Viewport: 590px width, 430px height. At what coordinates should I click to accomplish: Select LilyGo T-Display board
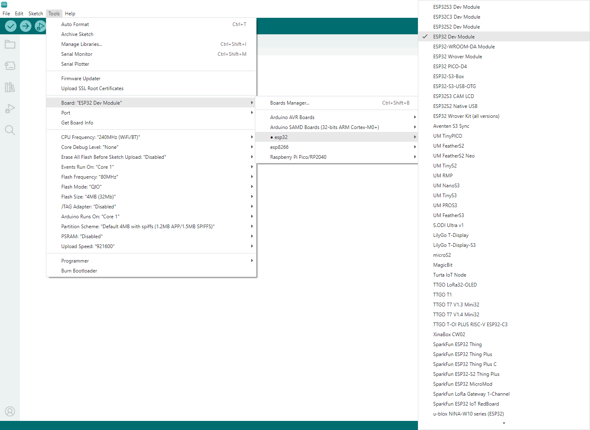click(x=504, y=235)
